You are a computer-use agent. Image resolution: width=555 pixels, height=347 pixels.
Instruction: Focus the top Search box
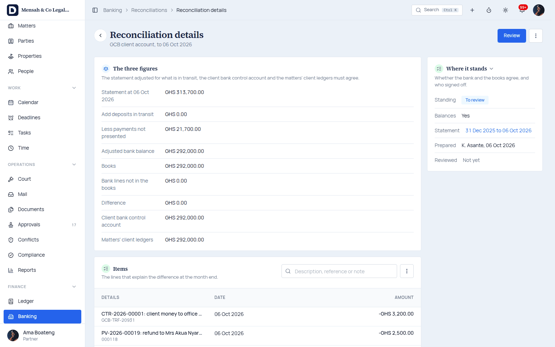pyautogui.click(x=437, y=10)
